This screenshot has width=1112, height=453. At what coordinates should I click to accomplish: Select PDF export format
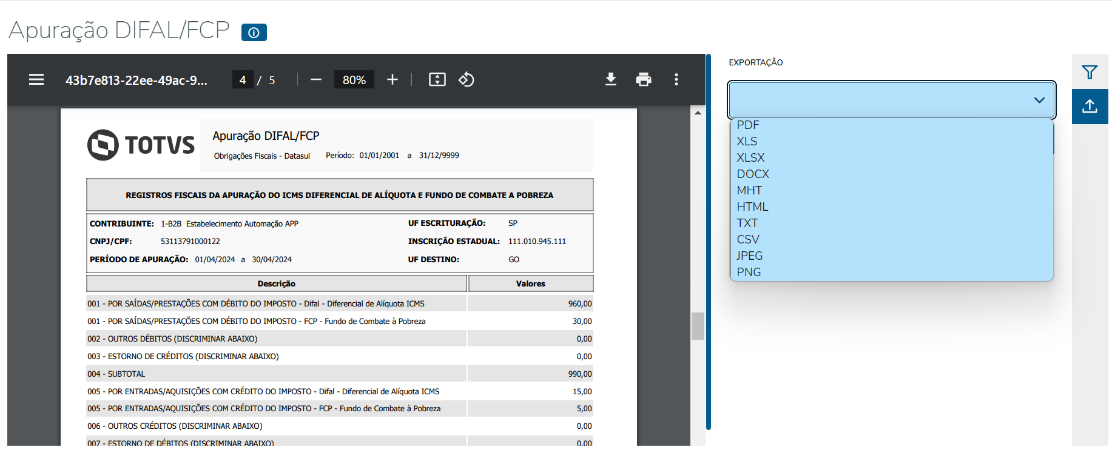tap(892, 125)
